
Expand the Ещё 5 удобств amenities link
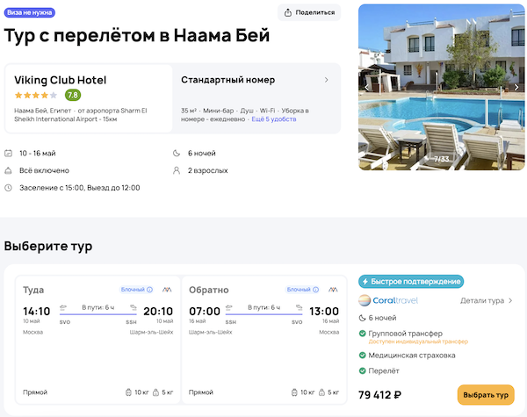[x=274, y=119]
